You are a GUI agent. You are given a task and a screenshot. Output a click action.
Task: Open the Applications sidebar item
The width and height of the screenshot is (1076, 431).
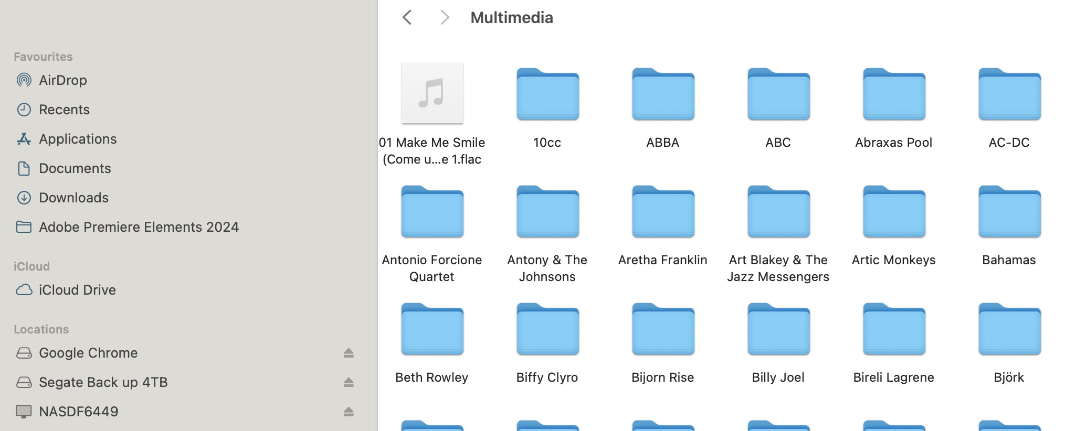(x=78, y=139)
